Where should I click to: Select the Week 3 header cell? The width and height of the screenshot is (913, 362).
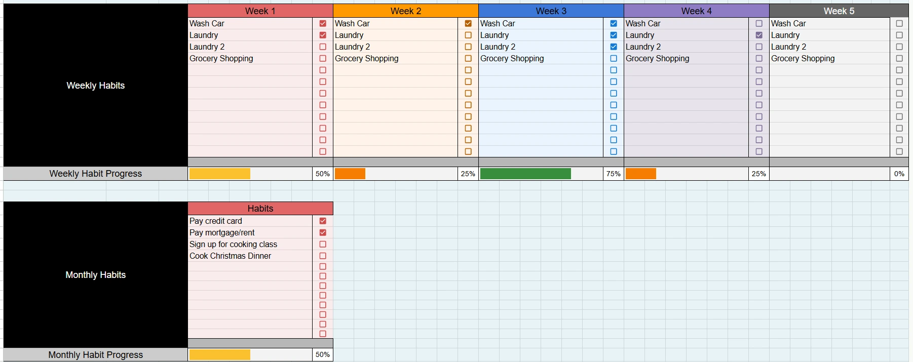point(551,11)
